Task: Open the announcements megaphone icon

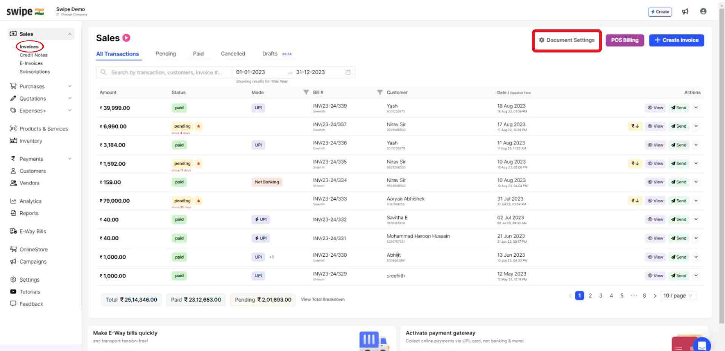Action: click(x=685, y=11)
